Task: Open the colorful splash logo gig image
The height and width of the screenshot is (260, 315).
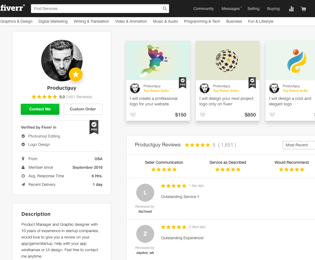Action: tap(158, 61)
